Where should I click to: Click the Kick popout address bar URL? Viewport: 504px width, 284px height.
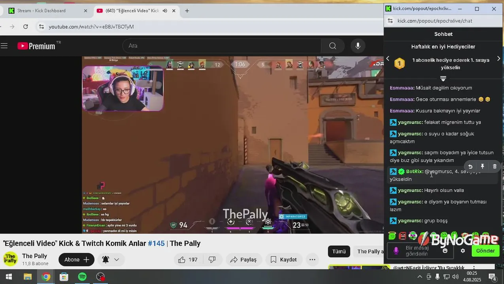(435, 21)
